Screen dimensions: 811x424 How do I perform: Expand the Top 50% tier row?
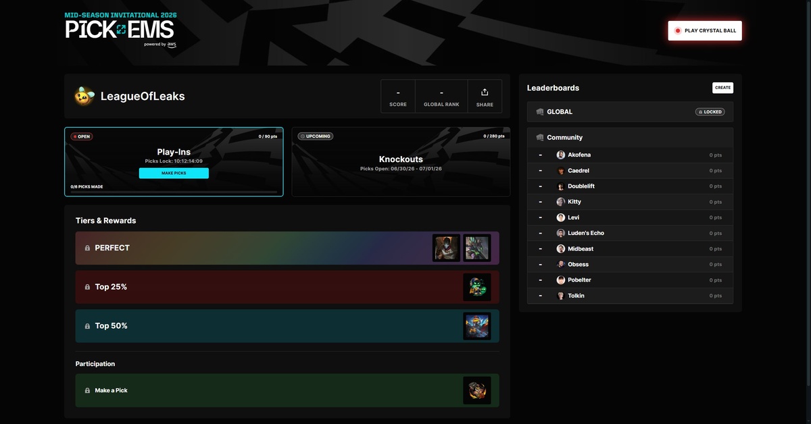287,326
